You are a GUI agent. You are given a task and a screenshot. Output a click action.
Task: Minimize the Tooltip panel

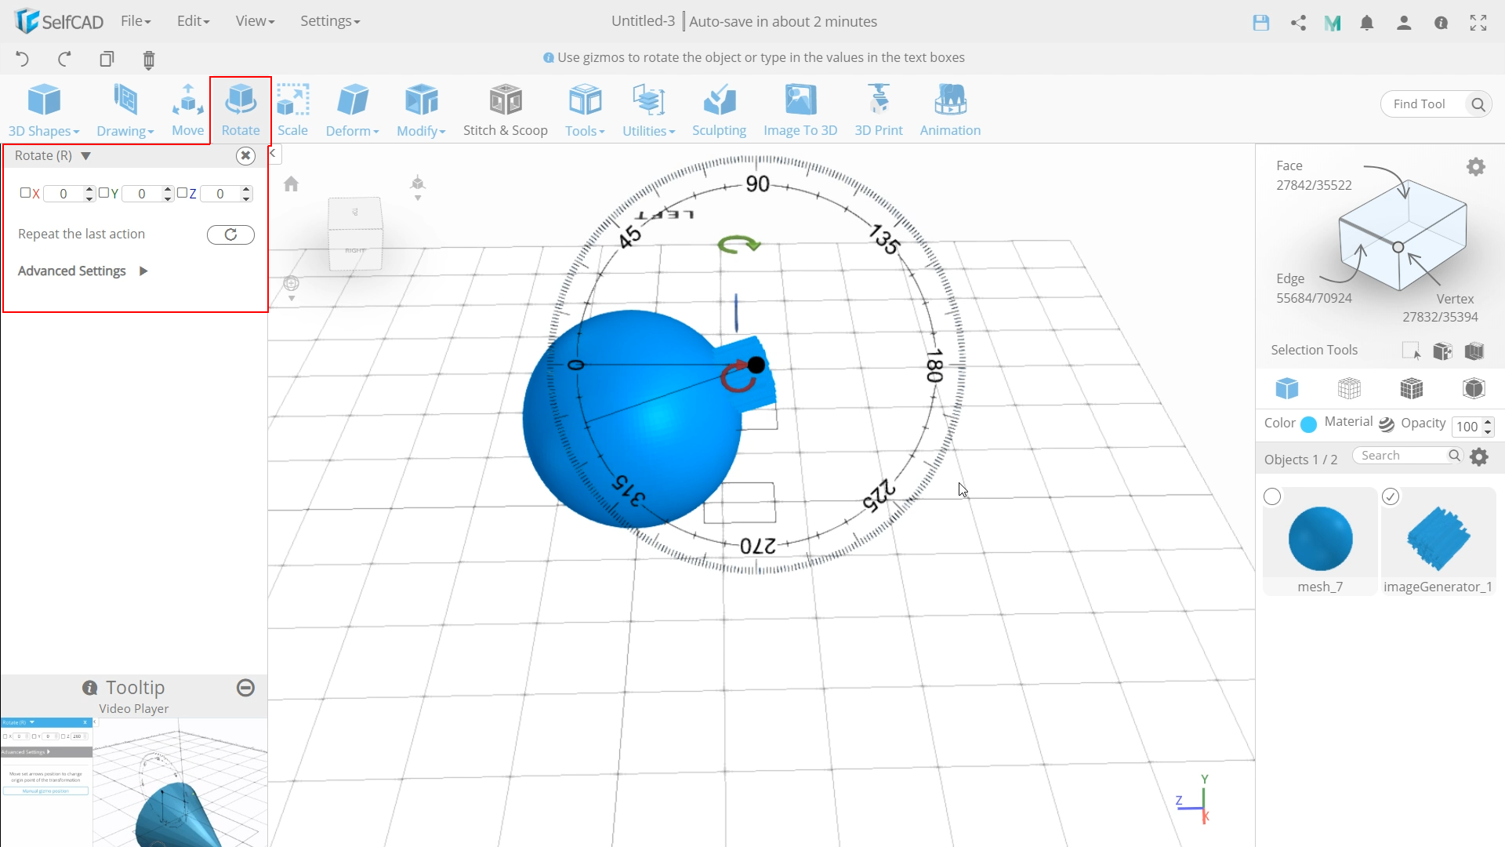245,688
